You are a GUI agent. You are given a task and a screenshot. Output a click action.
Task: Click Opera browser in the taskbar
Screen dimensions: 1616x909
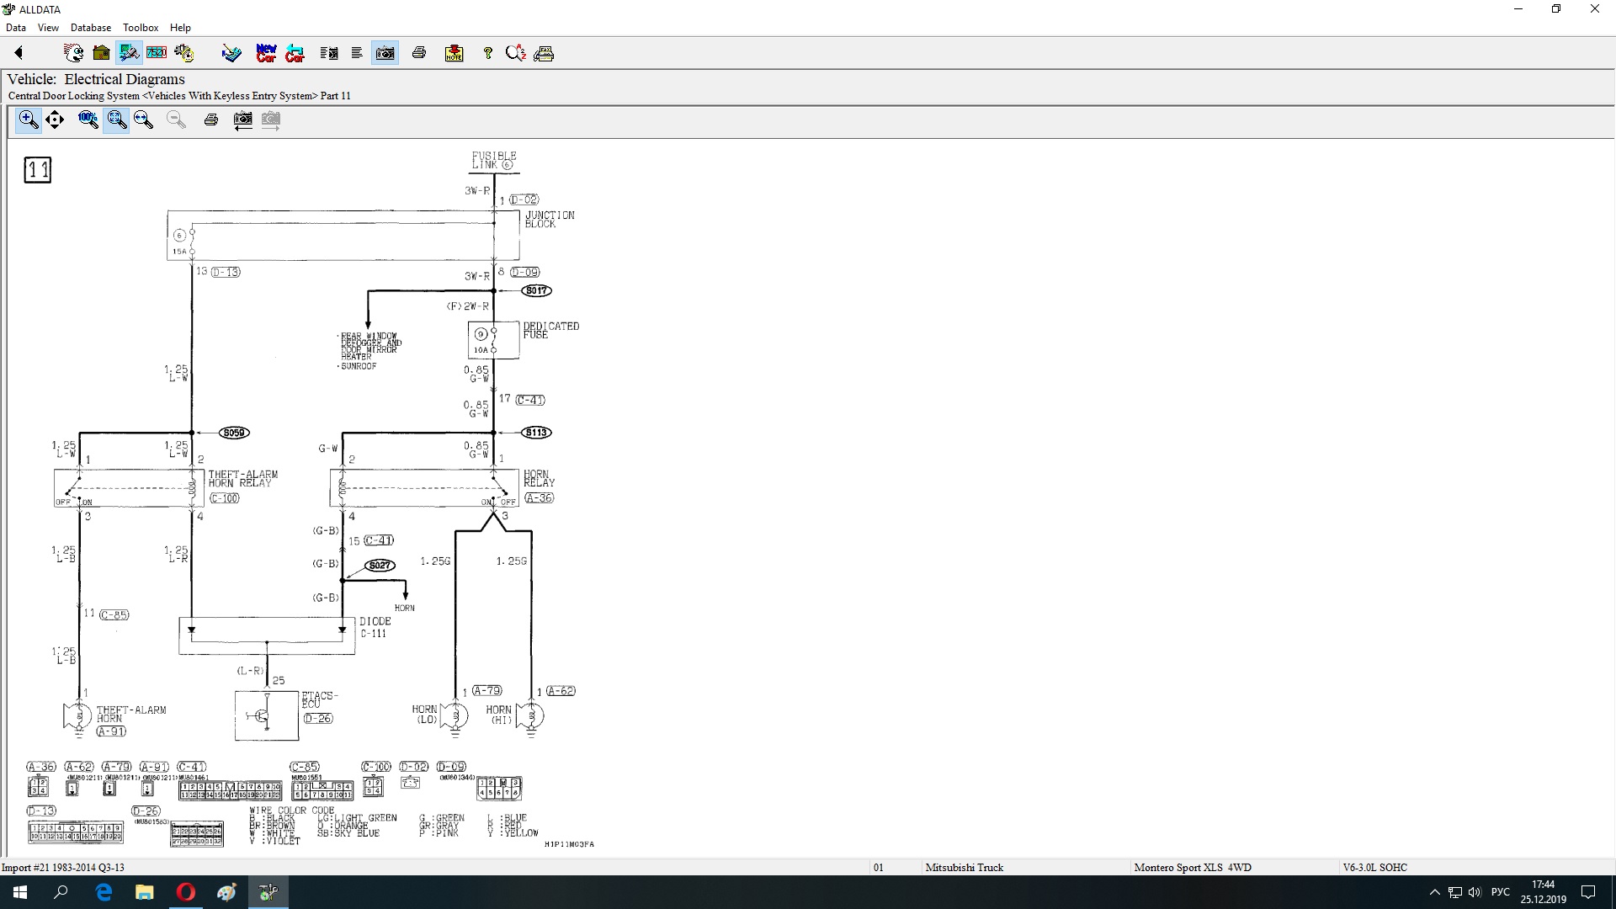point(186,892)
